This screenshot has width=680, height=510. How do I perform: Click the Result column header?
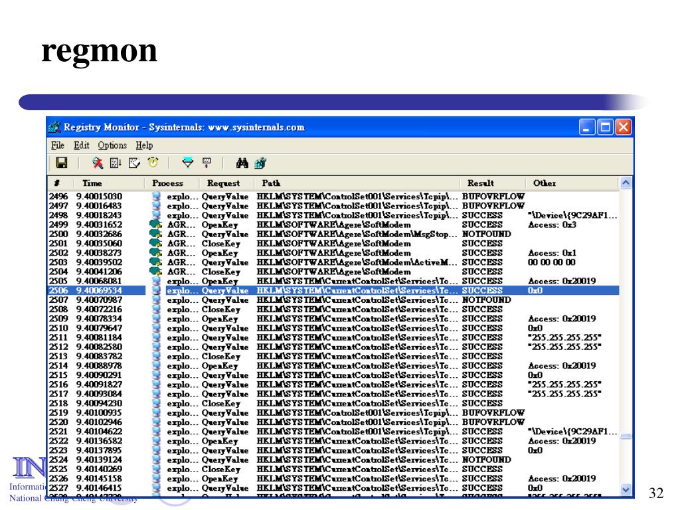[x=493, y=183]
